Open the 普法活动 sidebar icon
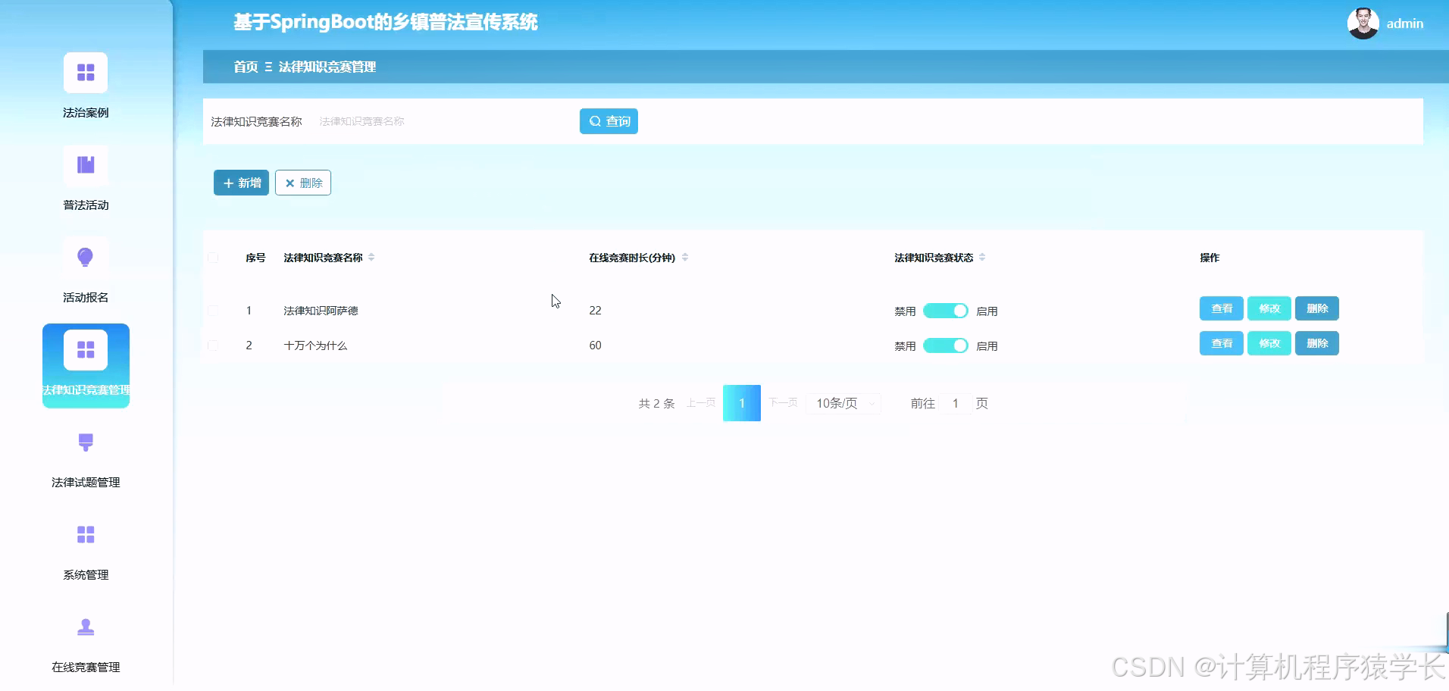The width and height of the screenshot is (1449, 691). click(85, 165)
